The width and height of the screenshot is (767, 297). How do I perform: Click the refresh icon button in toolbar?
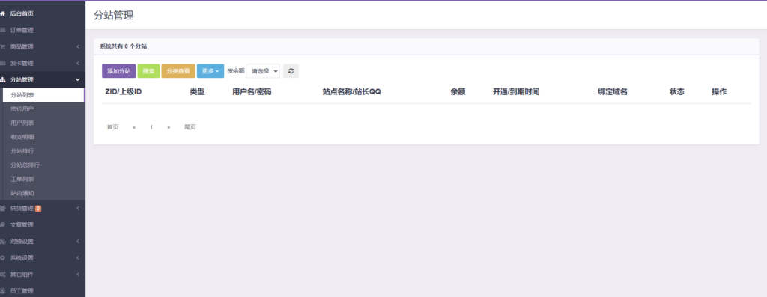[x=291, y=71]
